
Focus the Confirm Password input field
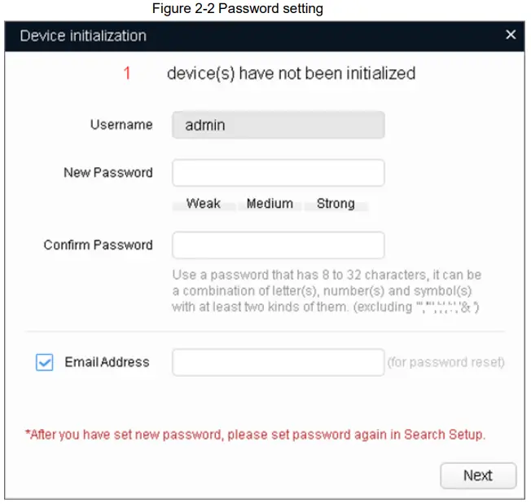coord(278,245)
